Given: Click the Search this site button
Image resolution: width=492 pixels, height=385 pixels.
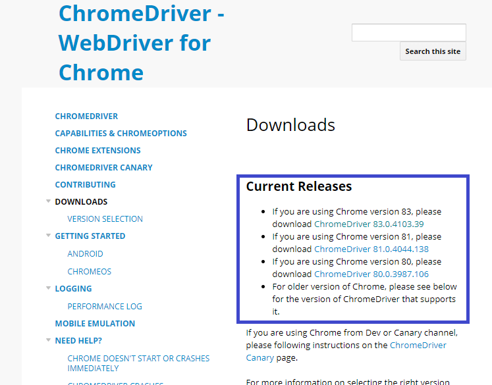Looking at the screenshot, I should coord(433,51).
